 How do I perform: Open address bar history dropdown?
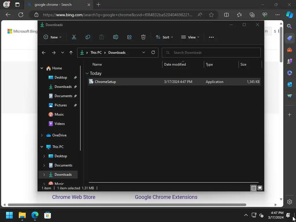(144, 53)
